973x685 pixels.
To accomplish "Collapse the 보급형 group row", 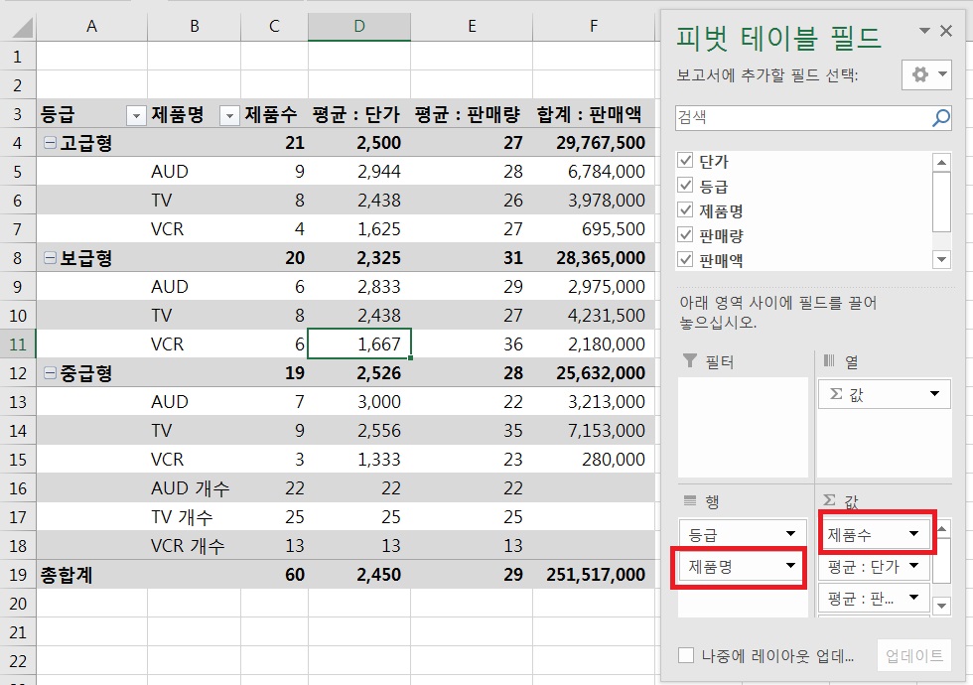I will click(x=50, y=258).
